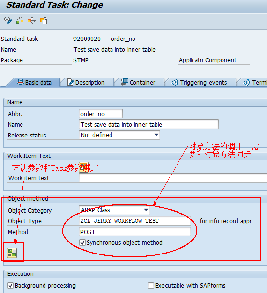Click the 'order_no' text beside task number
This screenshot has height=293, width=267.
pos(123,39)
